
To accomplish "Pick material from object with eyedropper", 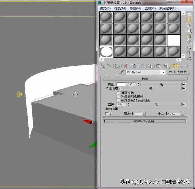I will (x=121, y=72).
